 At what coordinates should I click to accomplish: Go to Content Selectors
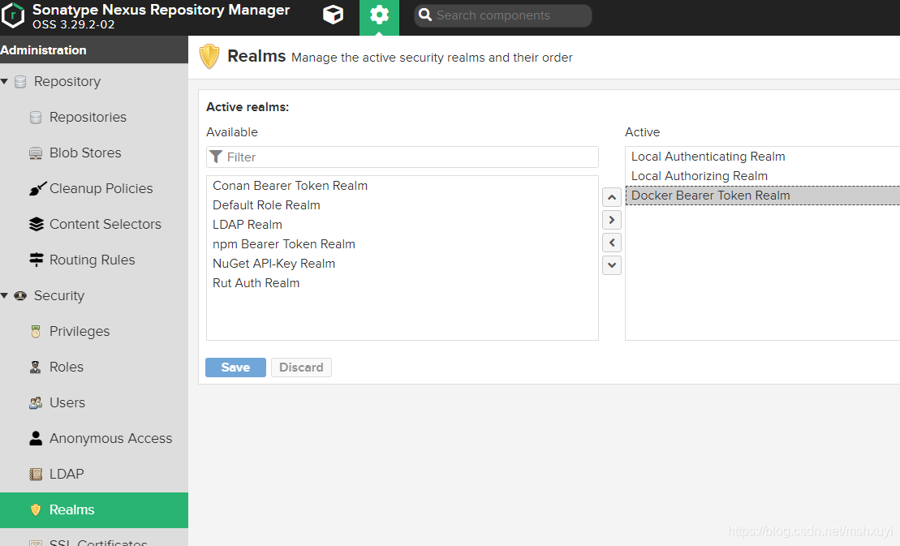click(105, 224)
